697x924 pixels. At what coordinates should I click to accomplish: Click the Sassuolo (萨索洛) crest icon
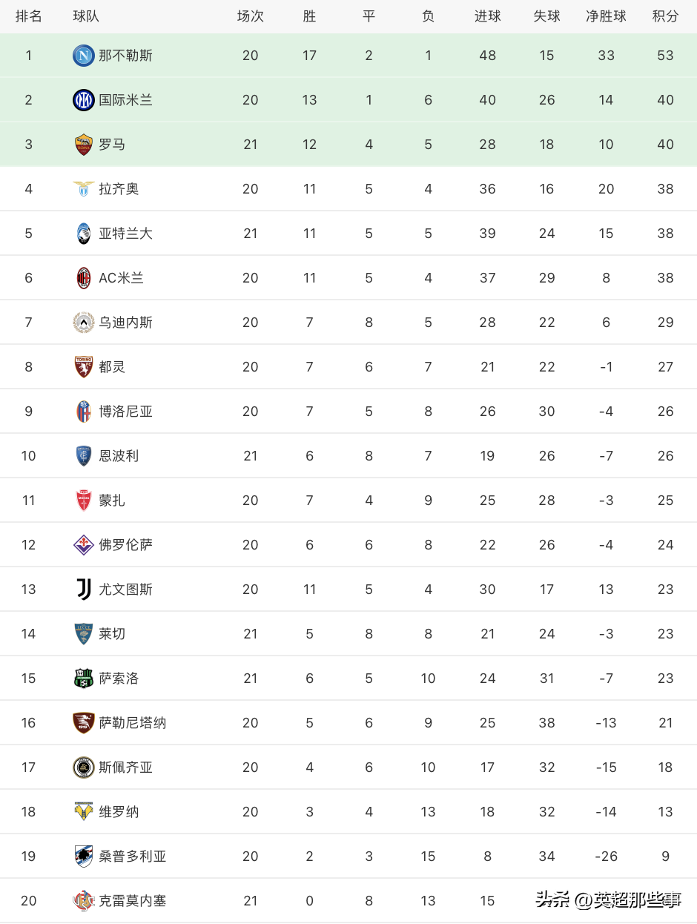(x=84, y=679)
